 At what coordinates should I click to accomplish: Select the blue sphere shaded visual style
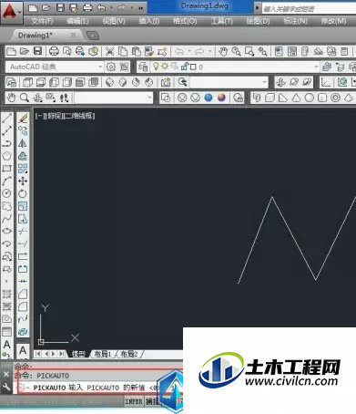209,98
